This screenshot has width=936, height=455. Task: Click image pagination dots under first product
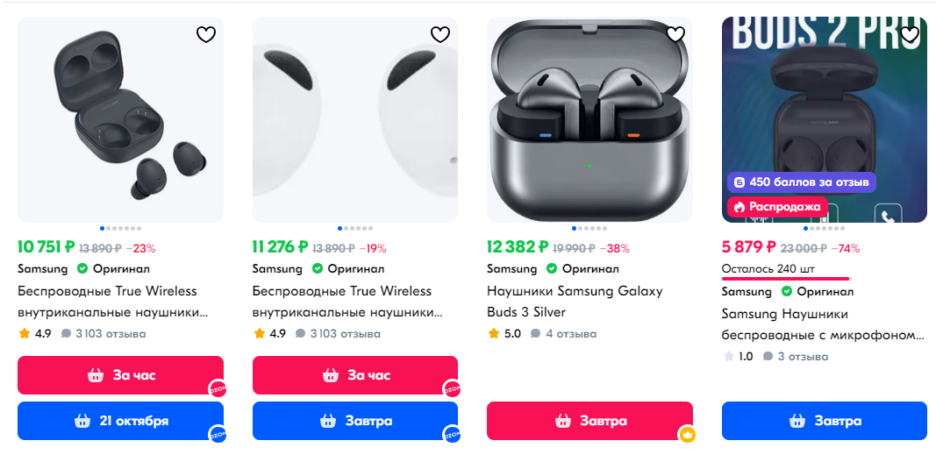click(x=120, y=228)
